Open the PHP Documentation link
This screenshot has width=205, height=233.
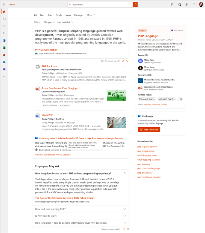(x=46, y=50)
